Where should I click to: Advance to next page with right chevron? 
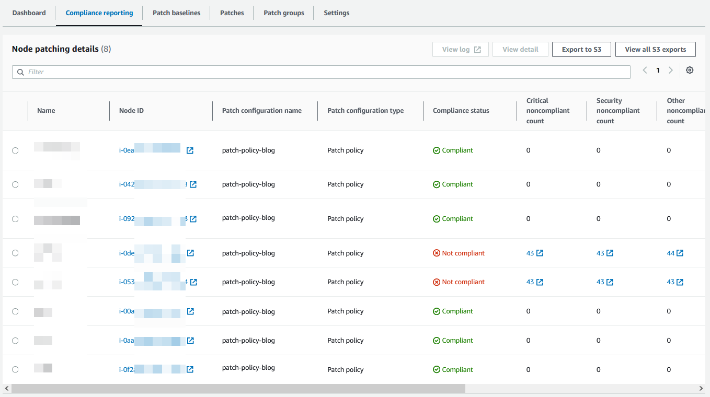point(671,69)
